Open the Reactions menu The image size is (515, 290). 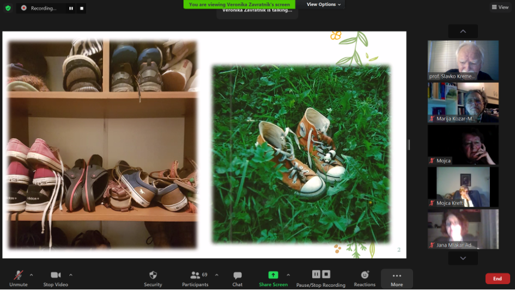(365, 275)
